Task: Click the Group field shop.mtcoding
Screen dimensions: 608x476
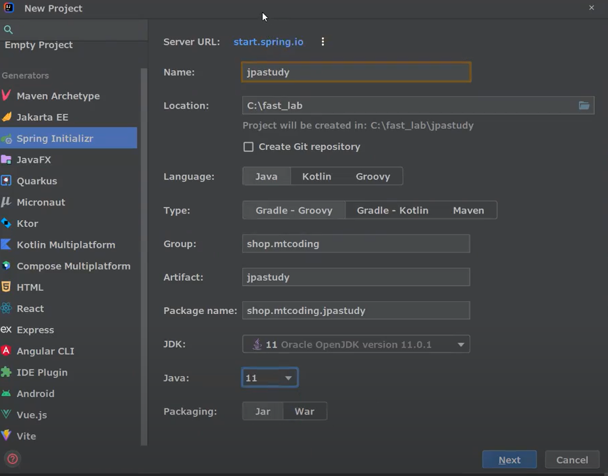Action: click(x=356, y=244)
